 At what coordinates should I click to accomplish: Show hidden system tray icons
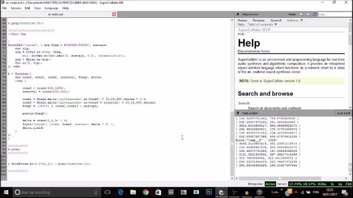coord(296,193)
